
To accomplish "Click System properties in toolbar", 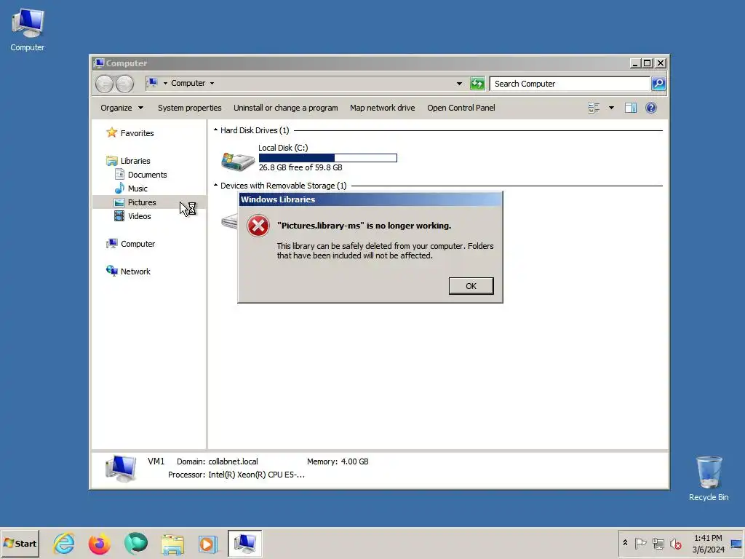I will 190,108.
